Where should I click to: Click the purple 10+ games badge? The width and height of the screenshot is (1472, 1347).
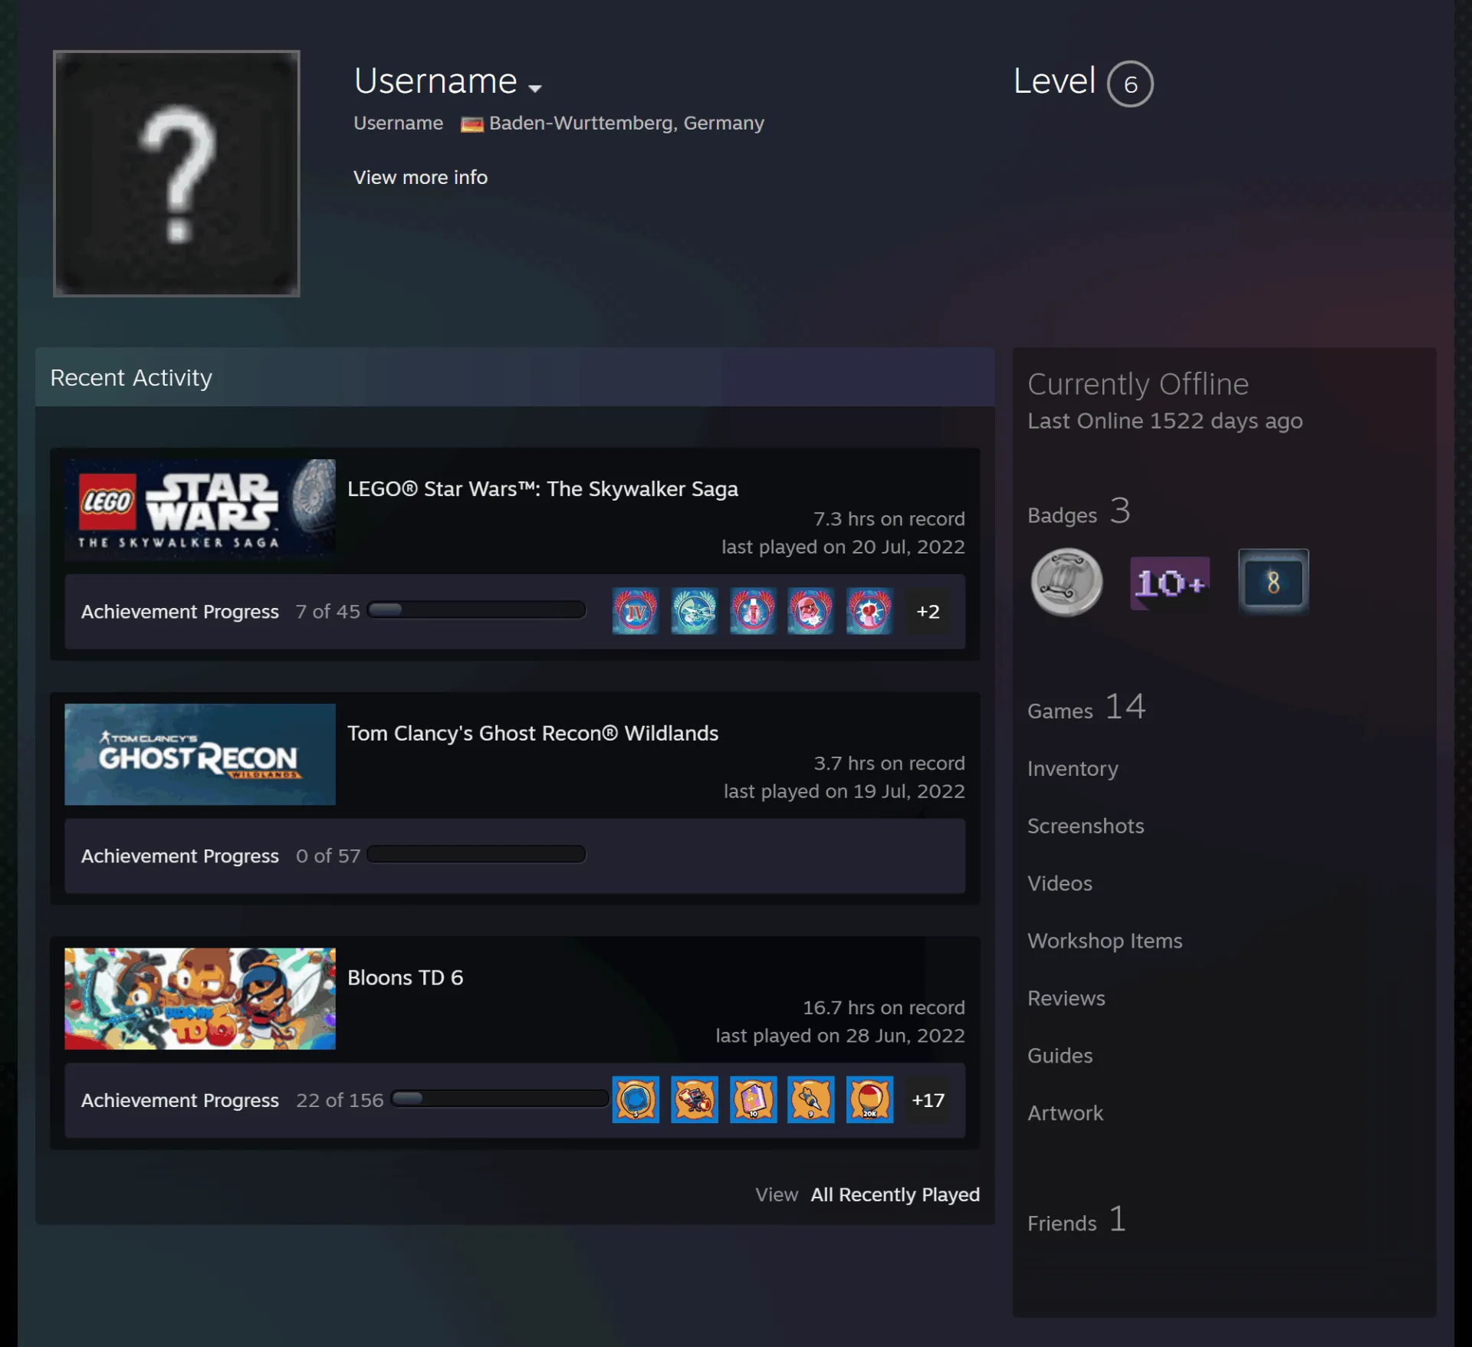pos(1170,583)
